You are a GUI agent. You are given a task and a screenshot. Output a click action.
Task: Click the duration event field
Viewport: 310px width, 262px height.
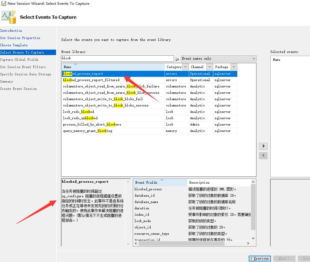[x=142, y=208]
